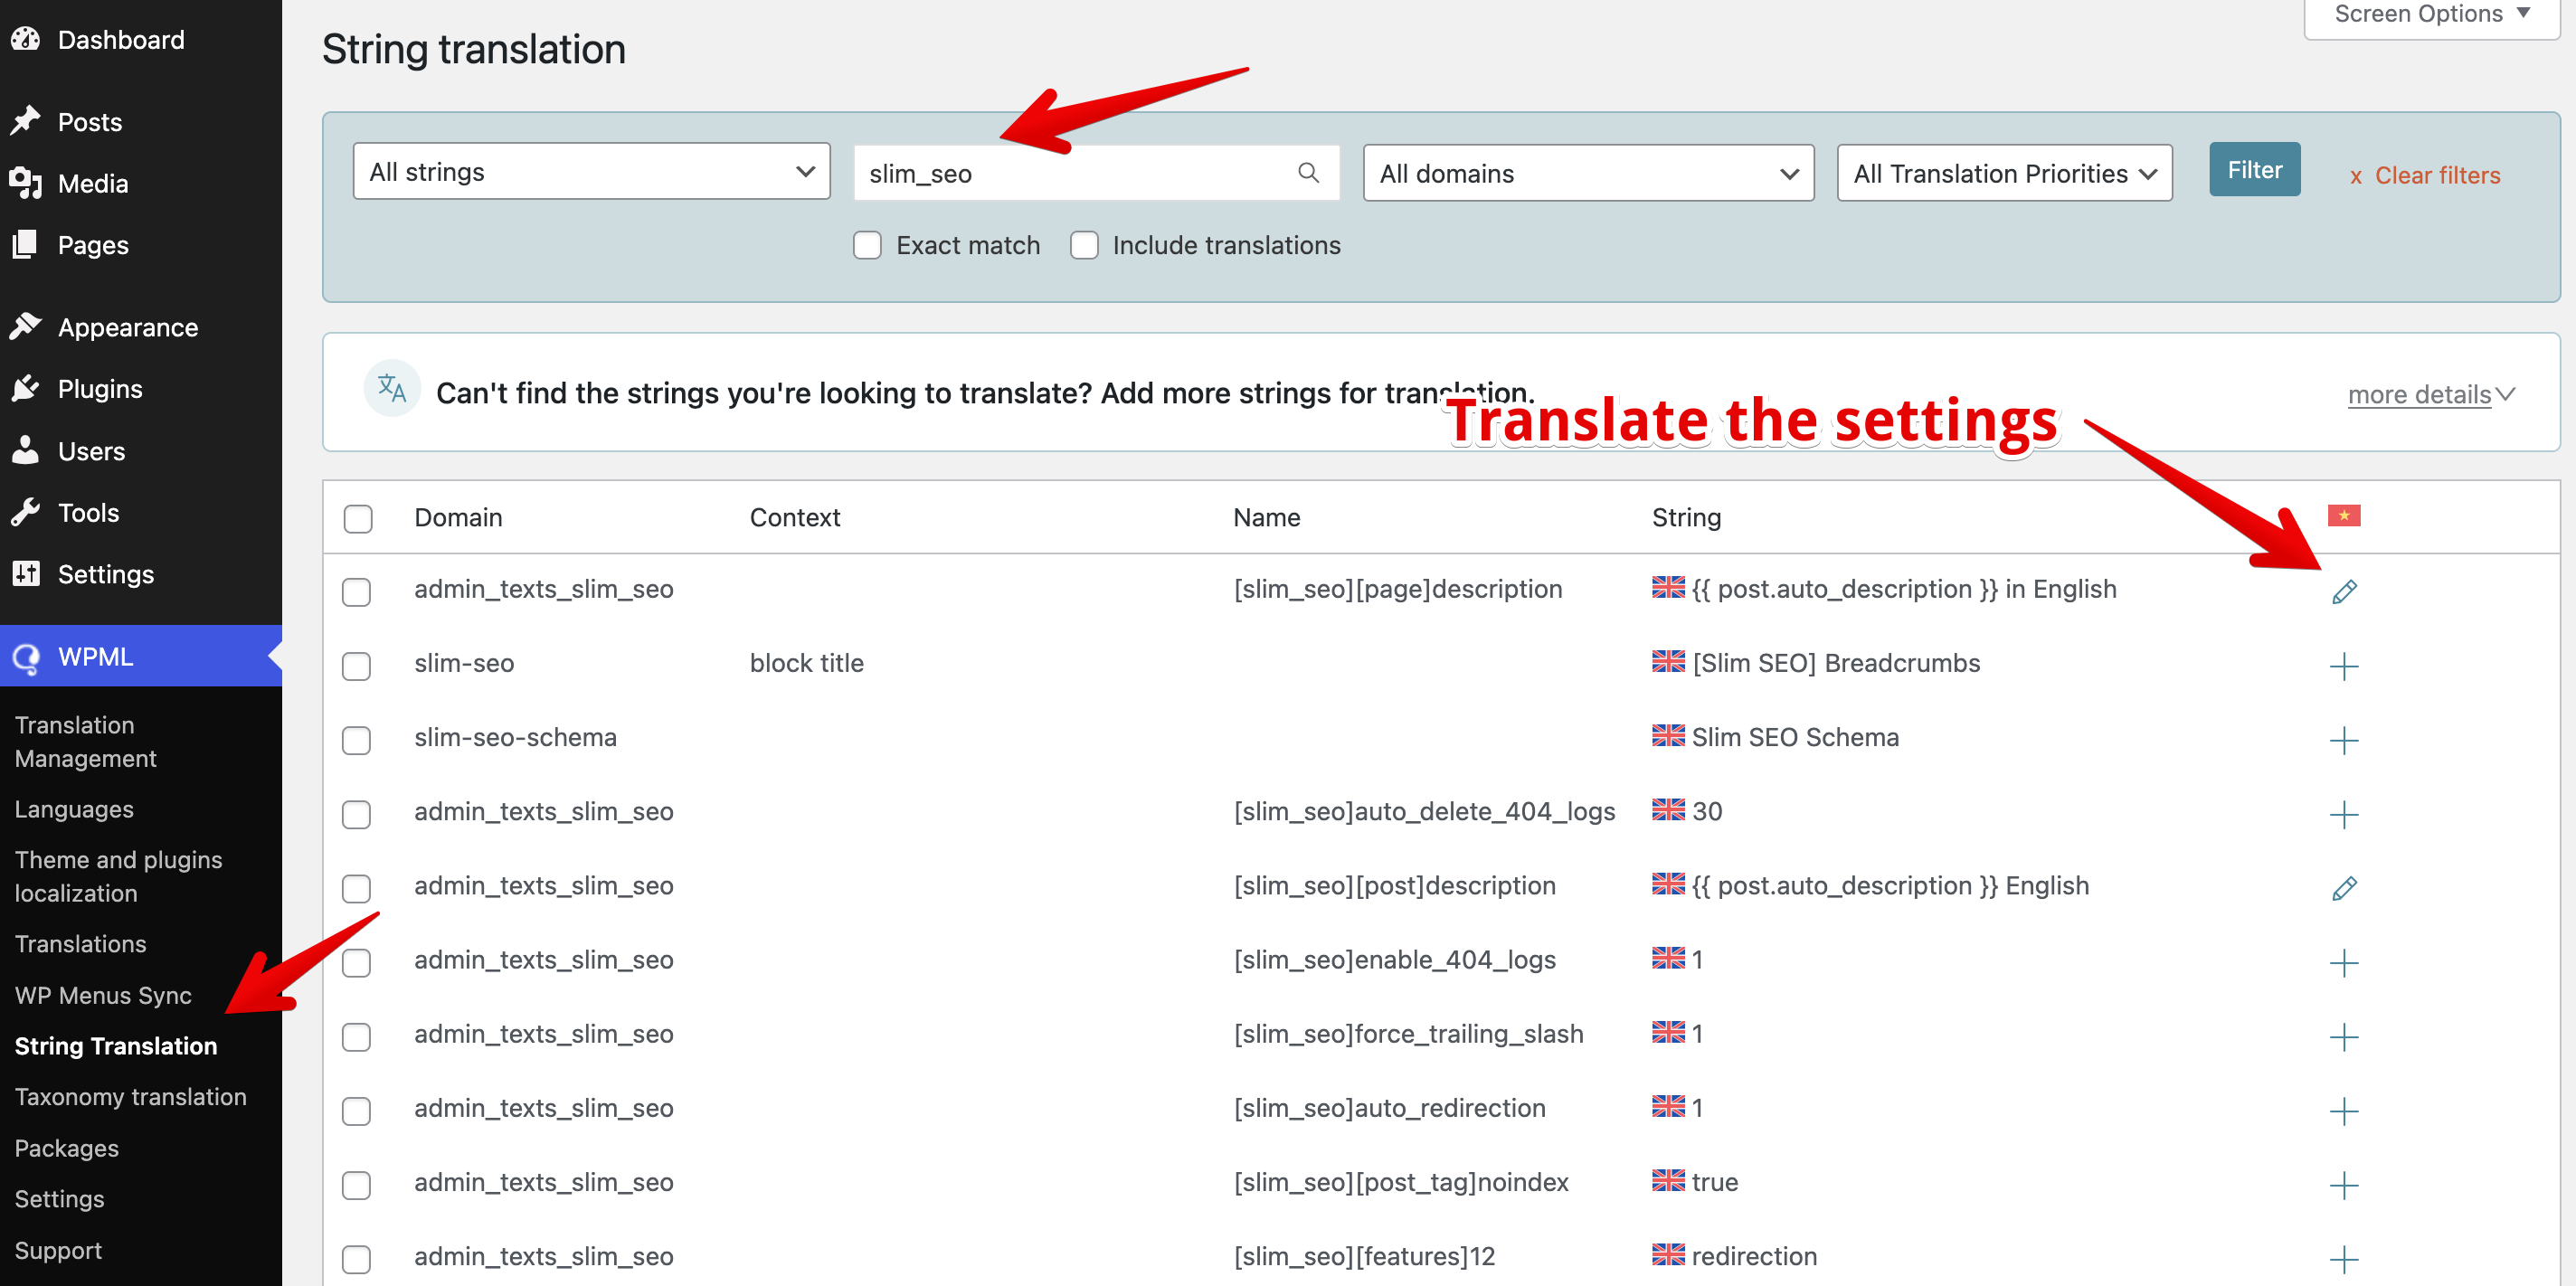
Task: Click the Vietnamese flag column header
Action: pyautogui.click(x=2344, y=515)
